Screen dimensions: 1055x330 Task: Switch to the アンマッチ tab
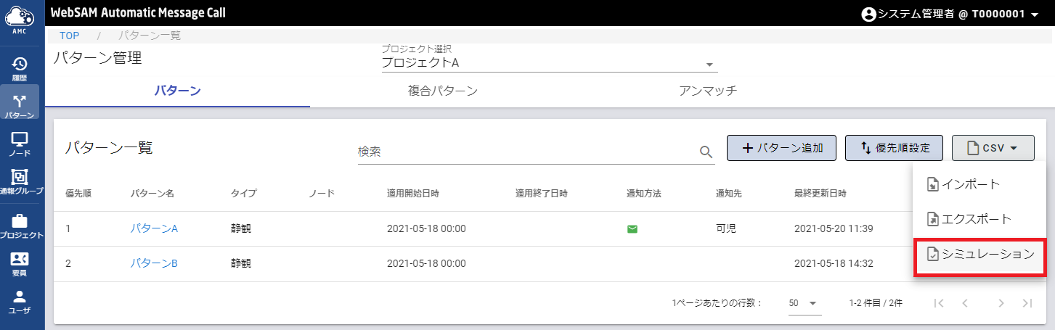[x=708, y=91]
